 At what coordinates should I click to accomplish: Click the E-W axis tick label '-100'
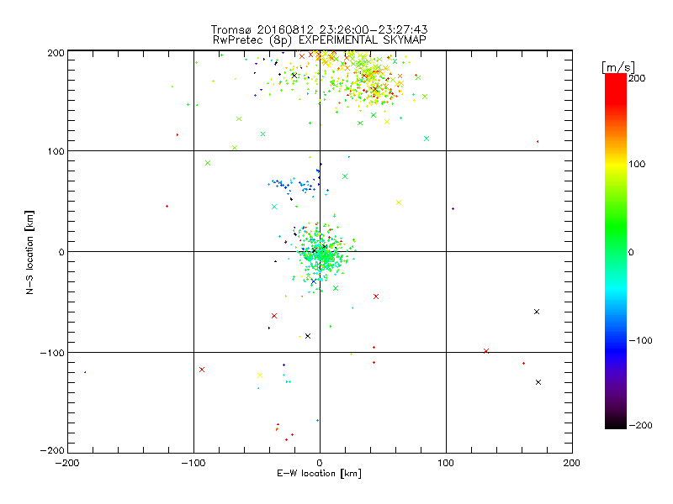tap(194, 463)
